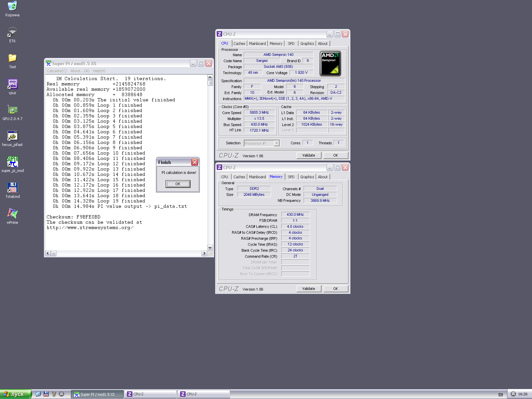
Task: Select Memory tab in upper CPU-Z window
Action: [x=276, y=44]
